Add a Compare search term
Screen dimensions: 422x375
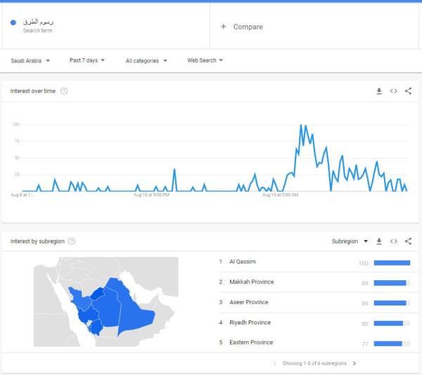click(x=241, y=27)
